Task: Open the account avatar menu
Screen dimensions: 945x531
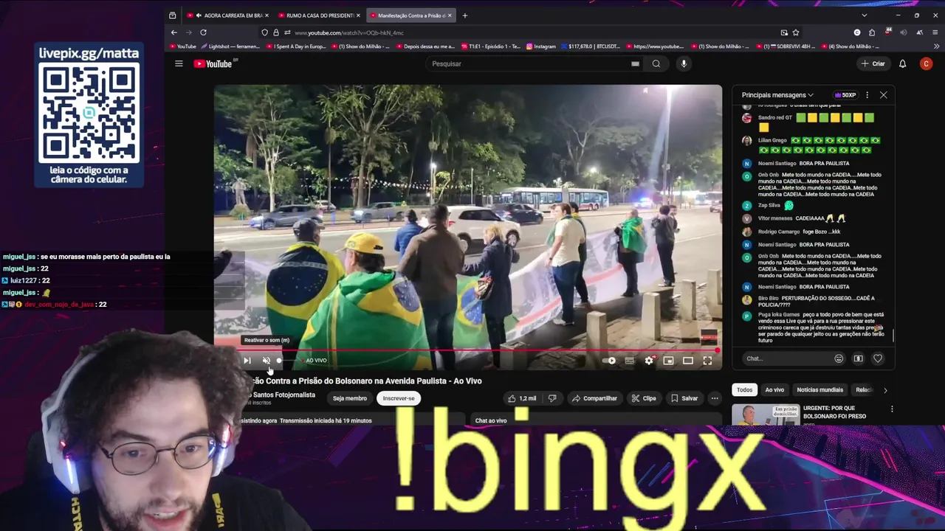Action: tap(926, 63)
